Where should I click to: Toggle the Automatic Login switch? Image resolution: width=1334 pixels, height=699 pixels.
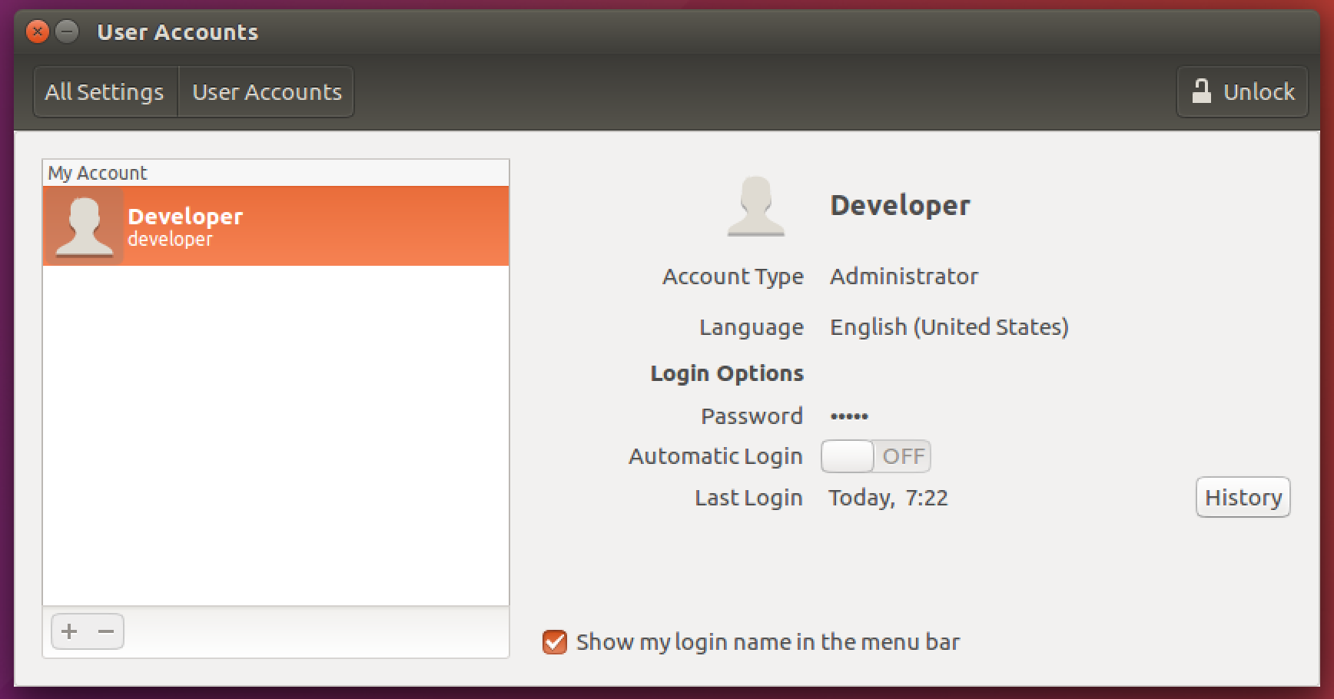(x=875, y=456)
